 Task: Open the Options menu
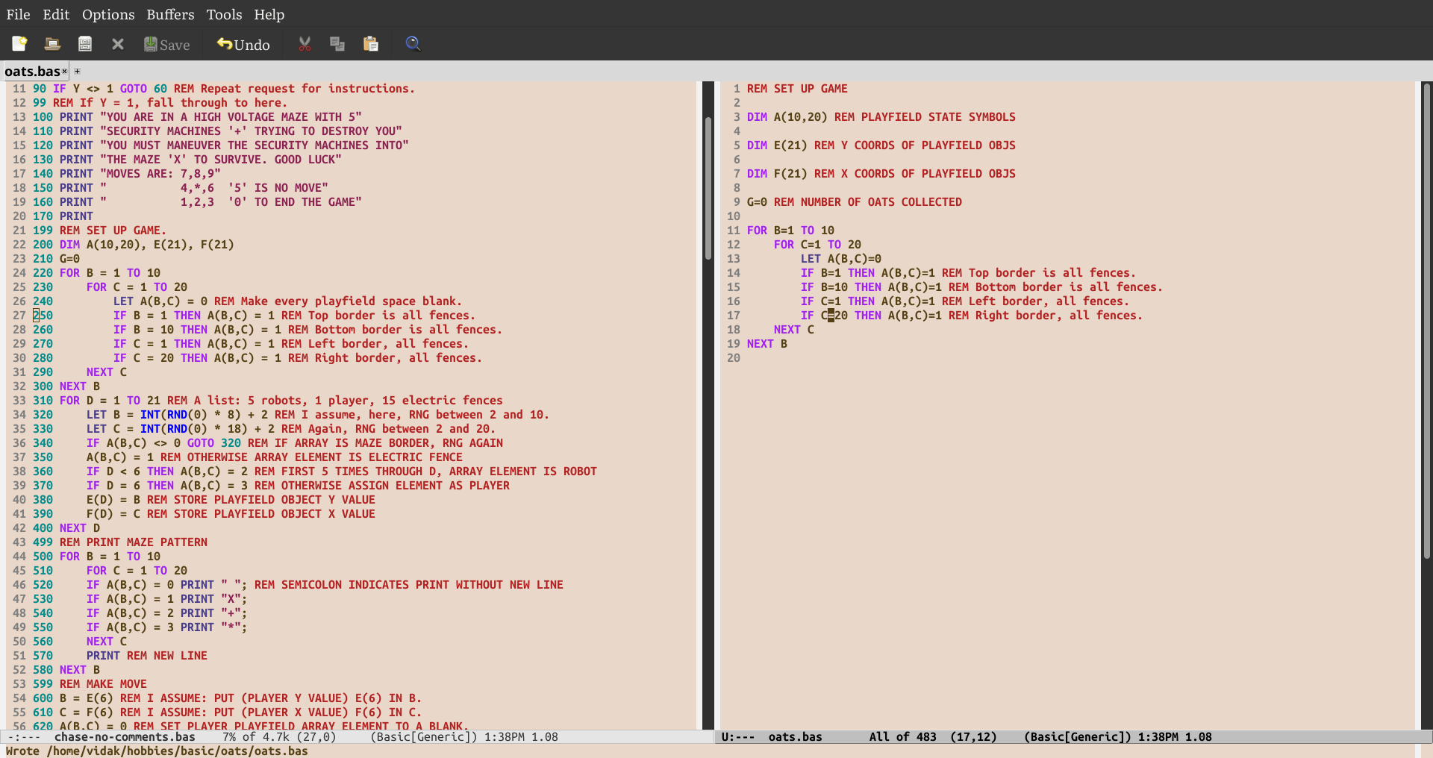tap(108, 14)
